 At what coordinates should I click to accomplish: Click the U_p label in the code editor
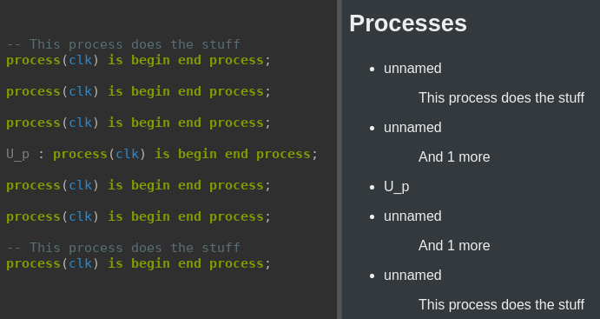point(18,155)
